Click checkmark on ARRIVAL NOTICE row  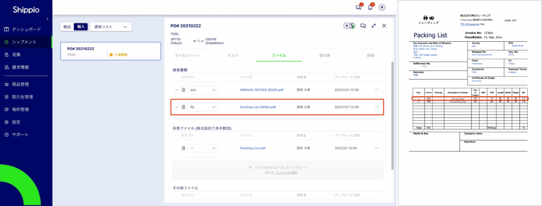coord(177,90)
